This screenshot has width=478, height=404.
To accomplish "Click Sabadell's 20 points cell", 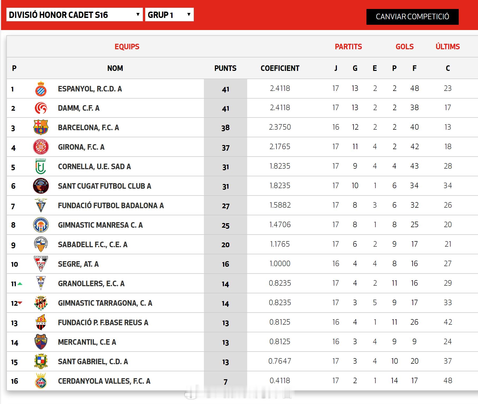I will point(226,245).
